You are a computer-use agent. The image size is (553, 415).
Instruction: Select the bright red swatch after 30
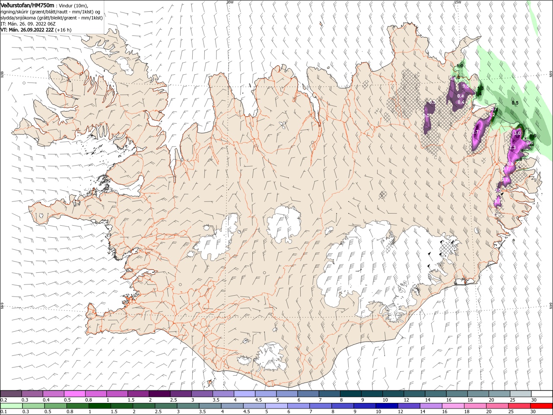point(542,406)
